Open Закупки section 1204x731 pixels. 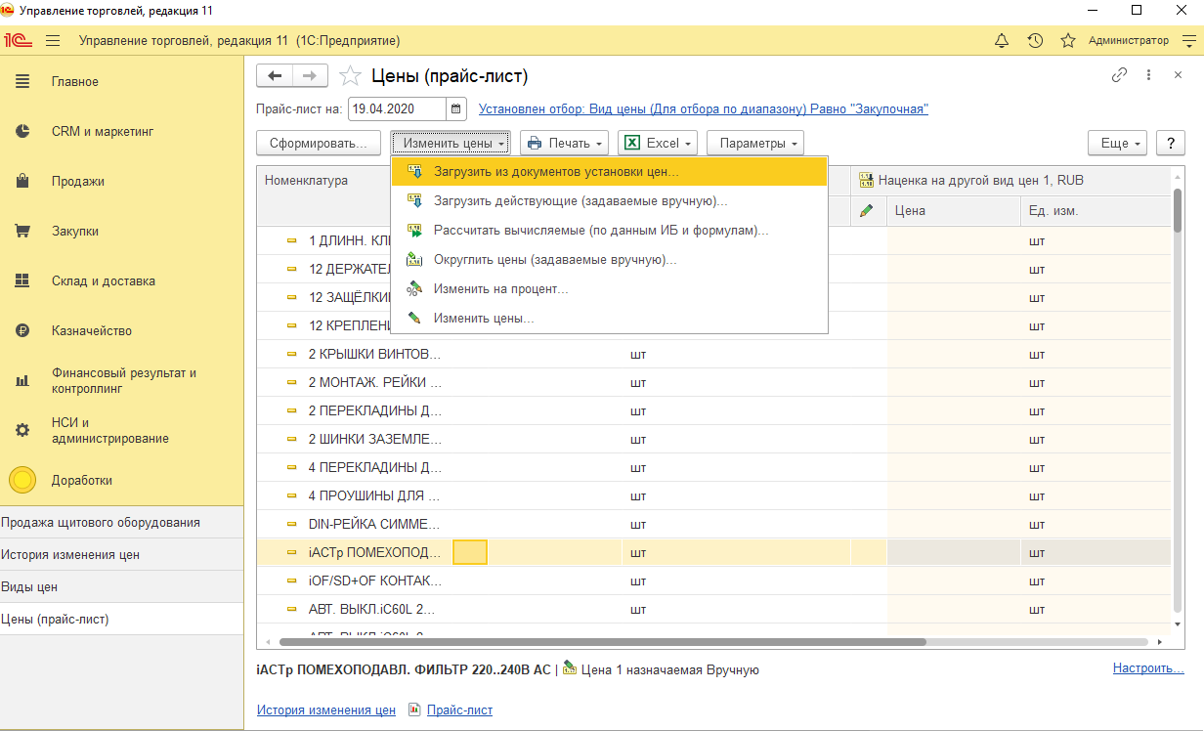pos(121,232)
